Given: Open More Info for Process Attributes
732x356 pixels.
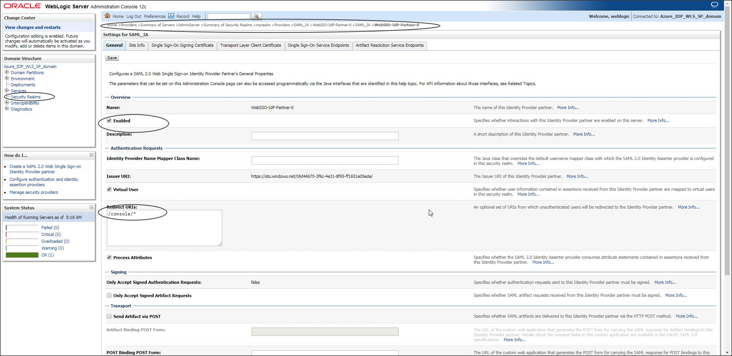Looking at the screenshot, I should click(543, 262).
